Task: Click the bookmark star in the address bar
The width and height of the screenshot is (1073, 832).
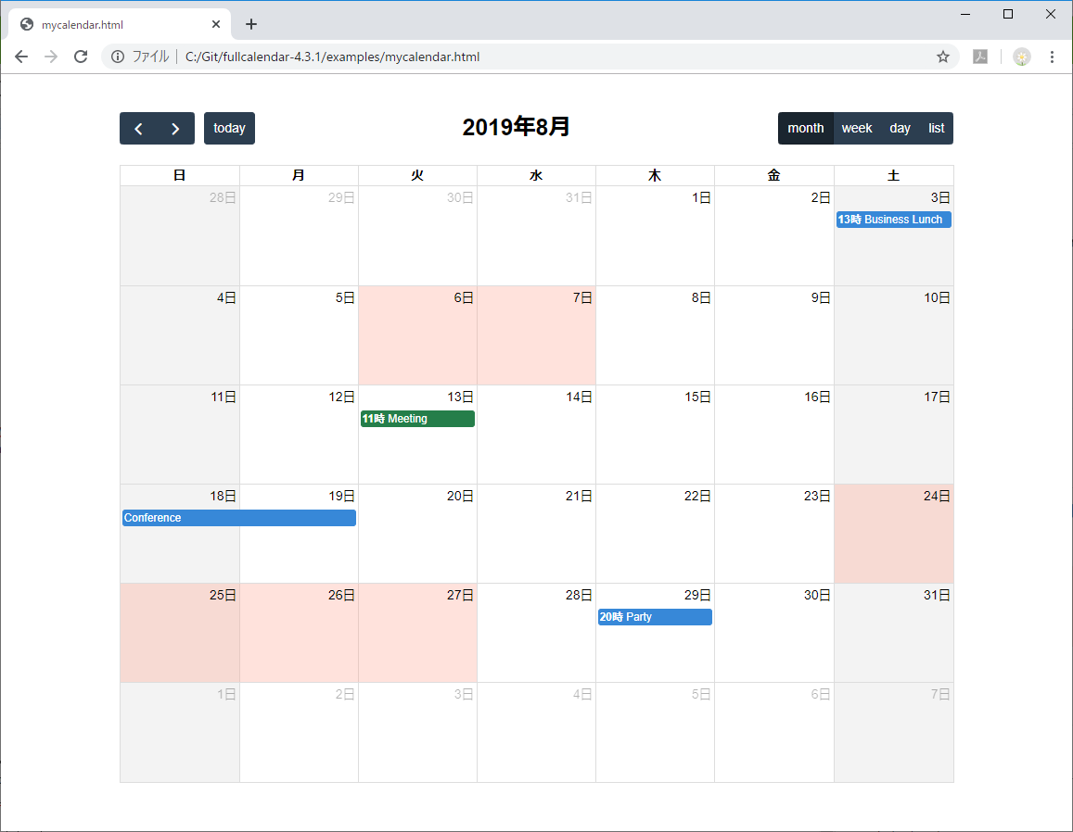Action: click(943, 57)
